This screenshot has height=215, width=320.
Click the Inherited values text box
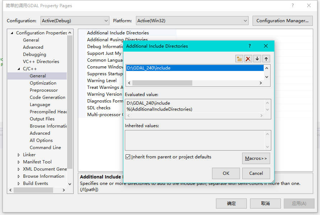pyautogui.click(x=198, y=140)
